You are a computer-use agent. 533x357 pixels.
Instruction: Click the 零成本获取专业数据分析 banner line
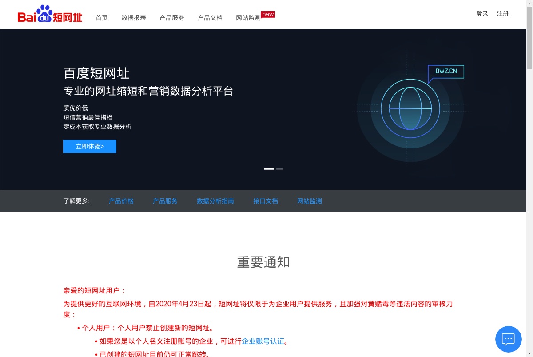97,127
